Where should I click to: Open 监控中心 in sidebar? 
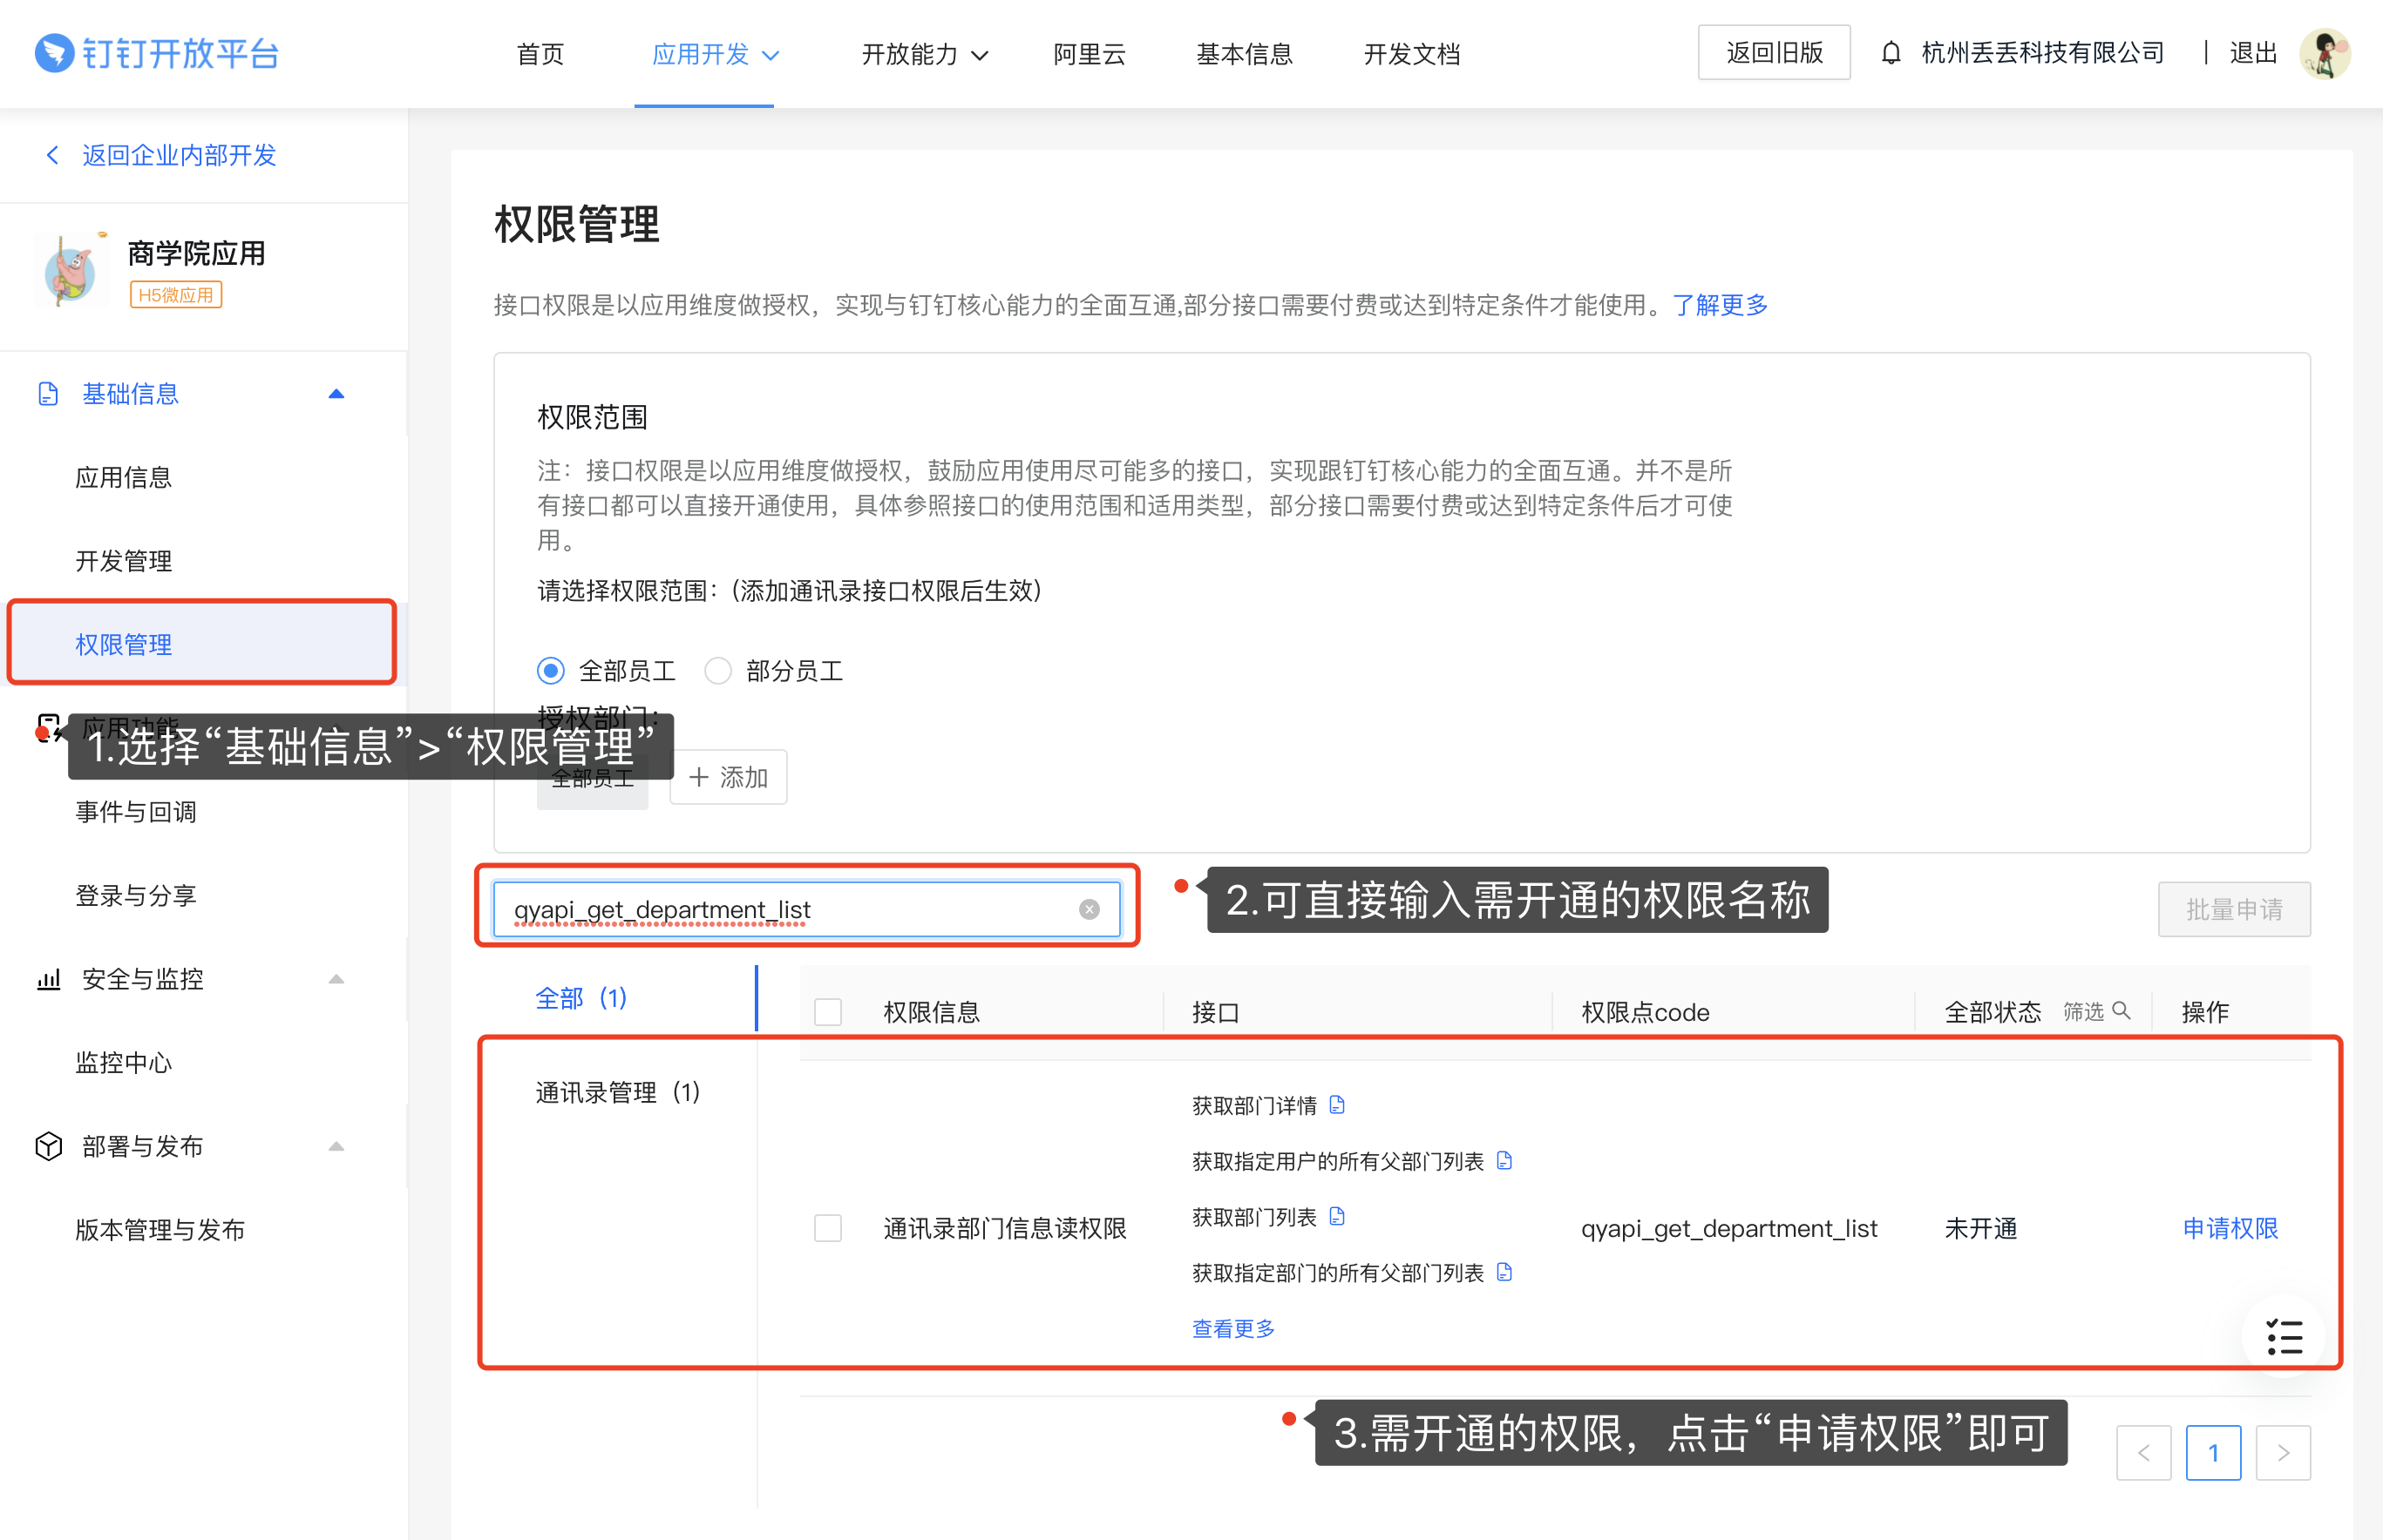tap(124, 1062)
